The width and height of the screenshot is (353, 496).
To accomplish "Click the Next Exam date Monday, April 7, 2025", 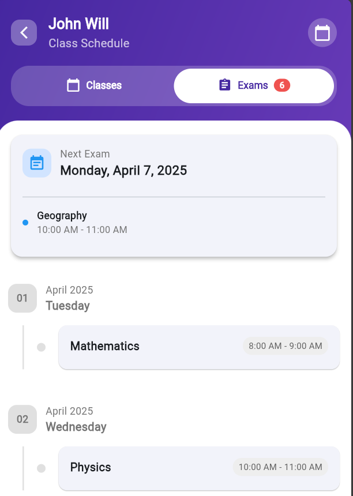I will click(124, 171).
